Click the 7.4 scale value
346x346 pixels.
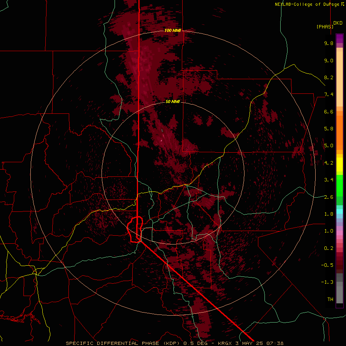[x=329, y=95]
